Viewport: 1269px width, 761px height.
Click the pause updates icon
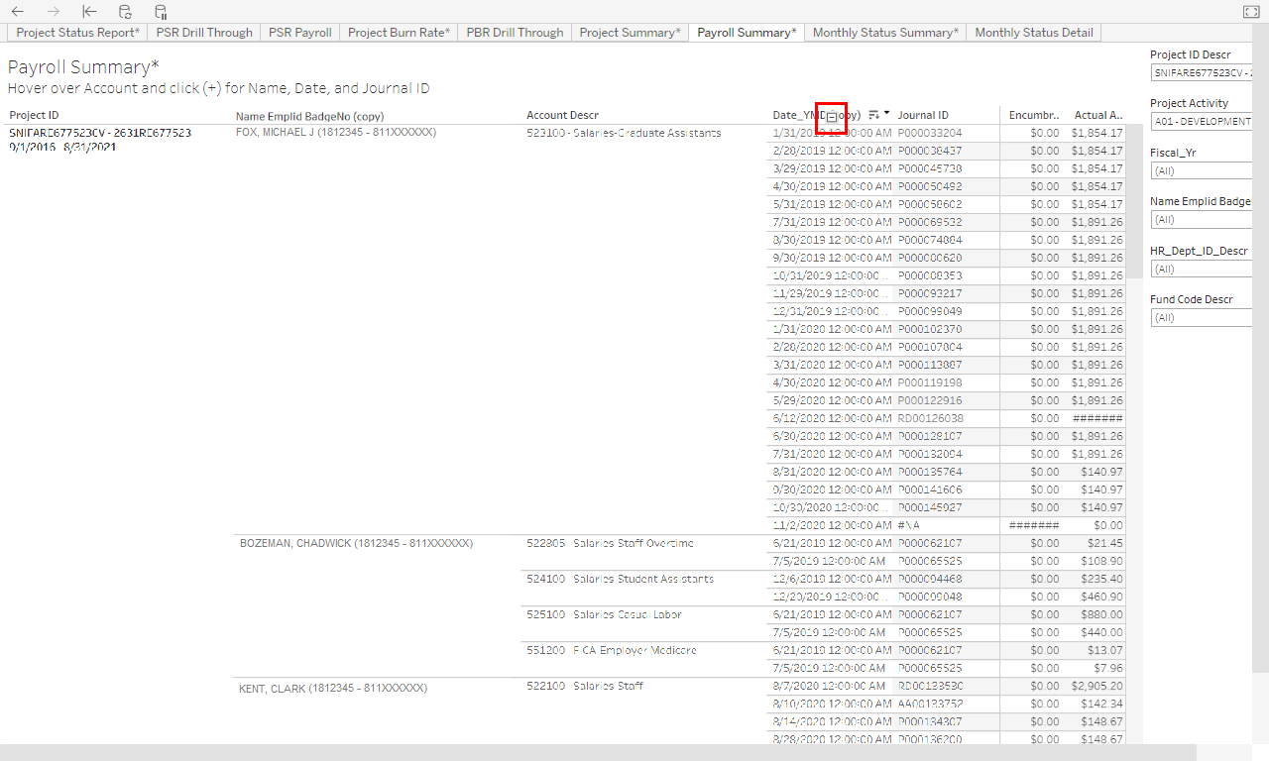click(x=161, y=12)
